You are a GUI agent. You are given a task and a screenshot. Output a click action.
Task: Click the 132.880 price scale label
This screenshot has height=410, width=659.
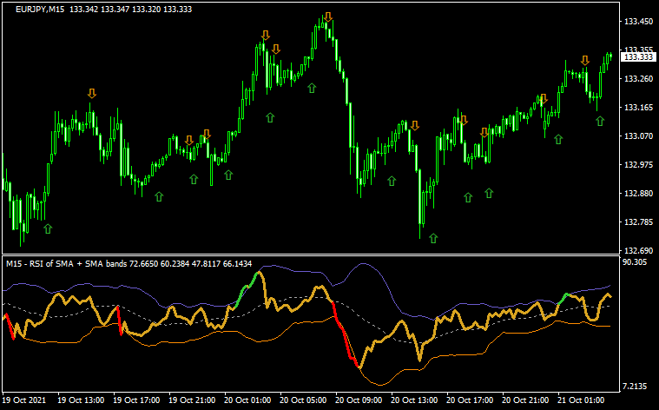pyautogui.click(x=639, y=193)
